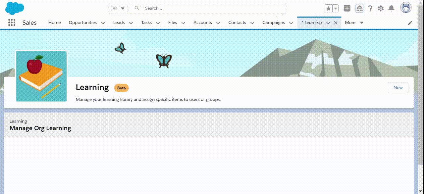Expand the Accounts tab chevron
This screenshot has width=424, height=194.
pyautogui.click(x=218, y=23)
